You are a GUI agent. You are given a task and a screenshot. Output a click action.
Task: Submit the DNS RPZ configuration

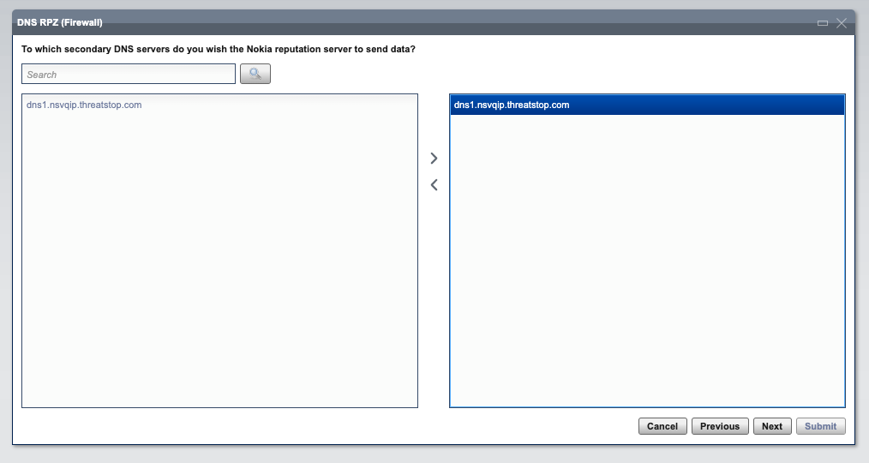pyautogui.click(x=820, y=426)
